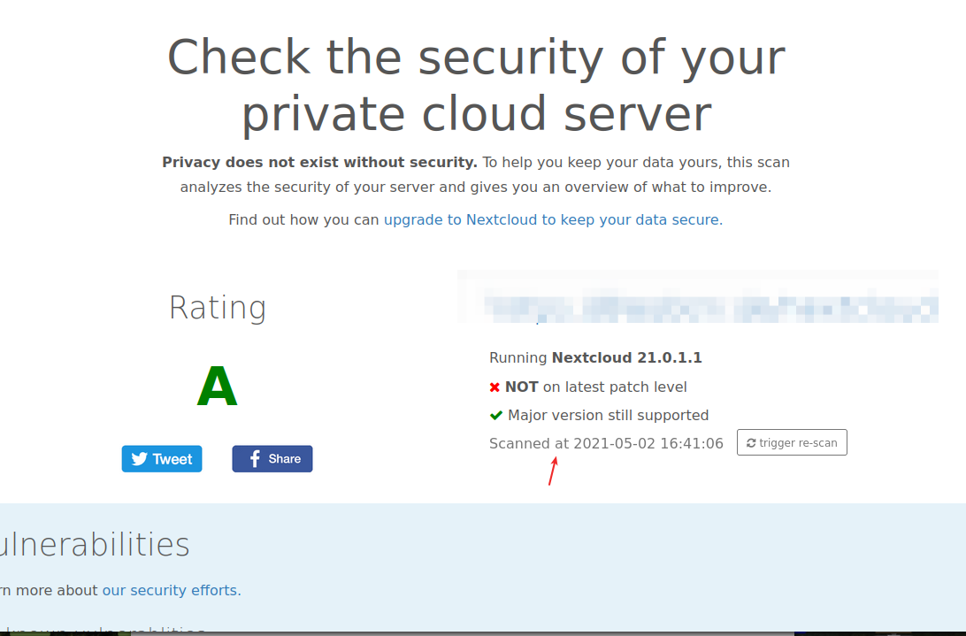Viewport: 966px width, 636px height.
Task: Open the upgrade to Nextcloud link
Action: [553, 220]
